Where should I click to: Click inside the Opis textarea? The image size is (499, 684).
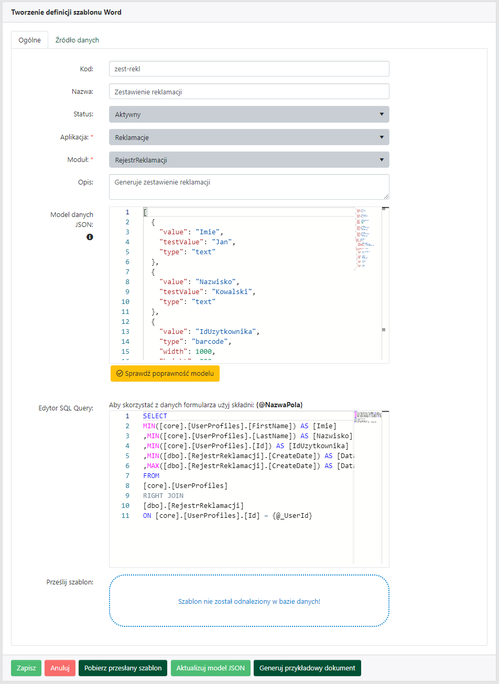[249, 187]
